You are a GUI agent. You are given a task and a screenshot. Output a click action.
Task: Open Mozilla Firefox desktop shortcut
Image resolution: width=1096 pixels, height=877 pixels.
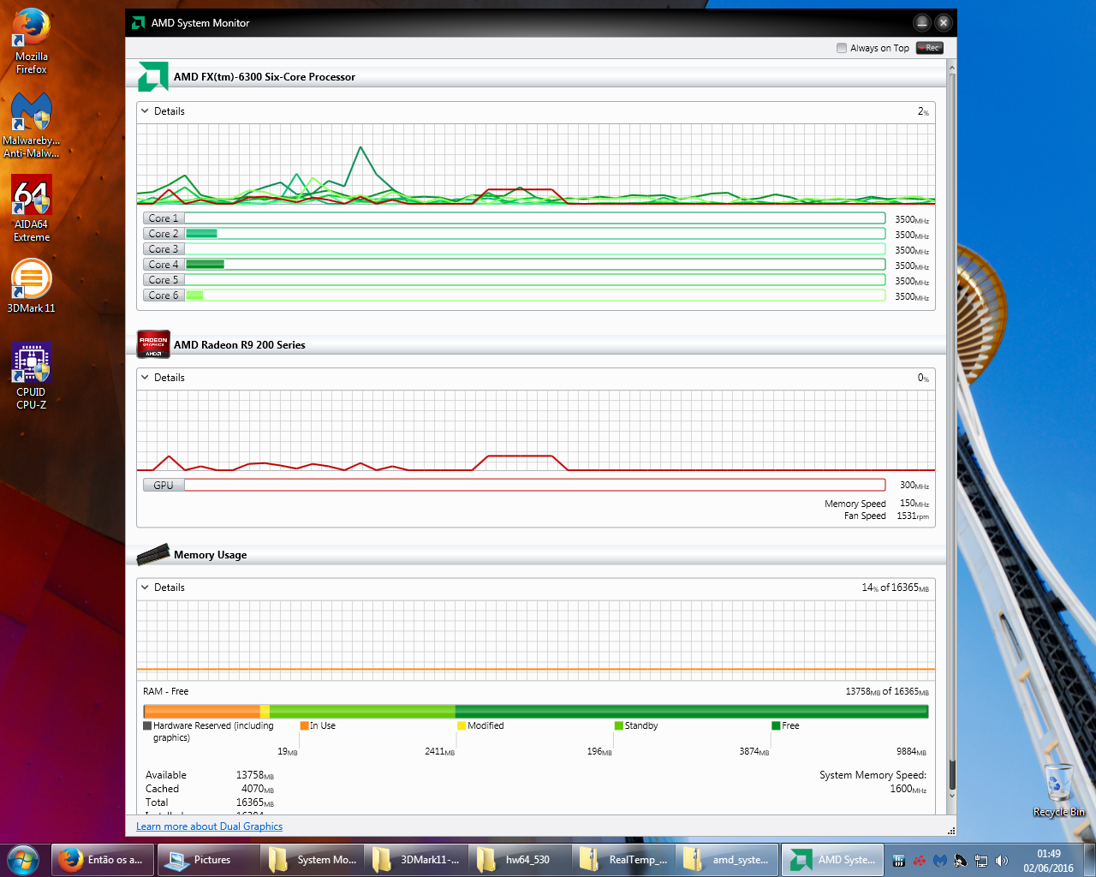click(x=32, y=41)
